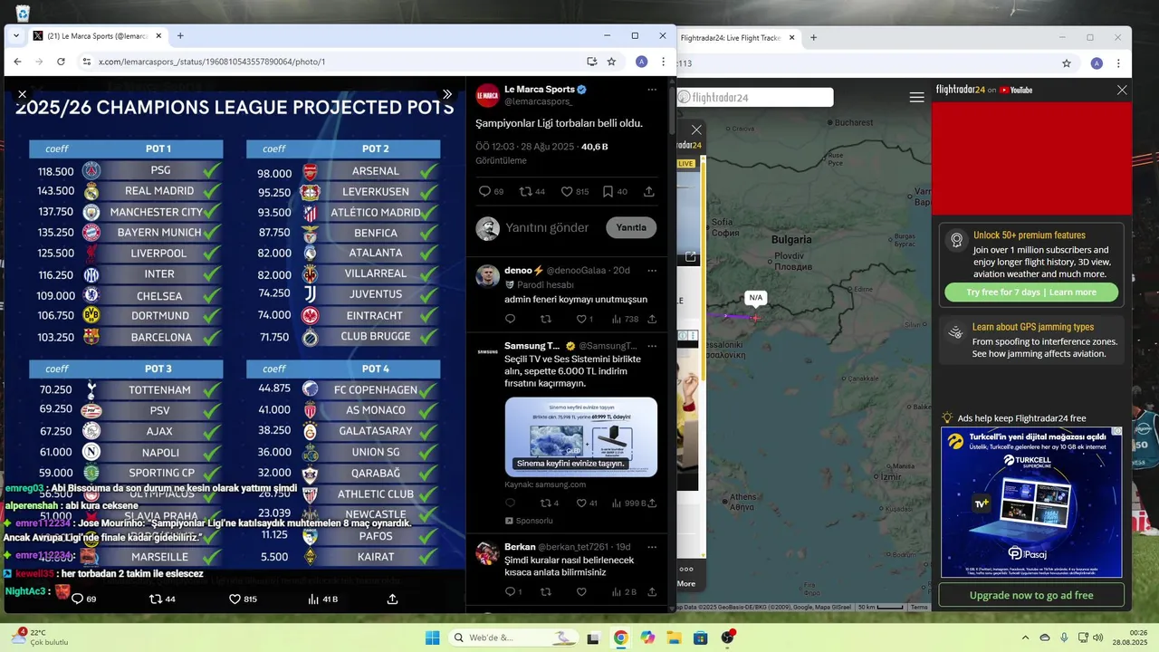Image resolution: width=1159 pixels, height=652 pixels.
Task: Open 'Learn about GPS jamming types' card
Action: [x=1031, y=340]
